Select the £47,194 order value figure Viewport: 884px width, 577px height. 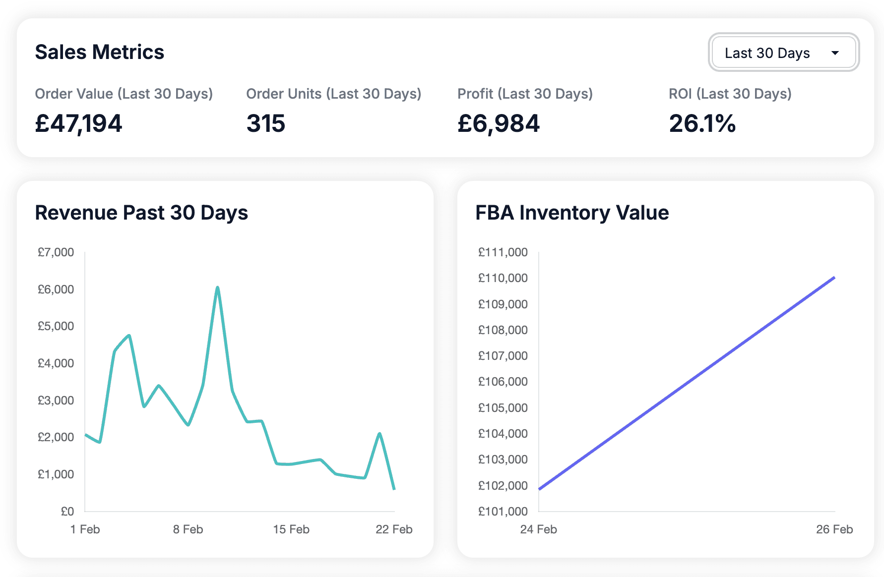coord(78,123)
